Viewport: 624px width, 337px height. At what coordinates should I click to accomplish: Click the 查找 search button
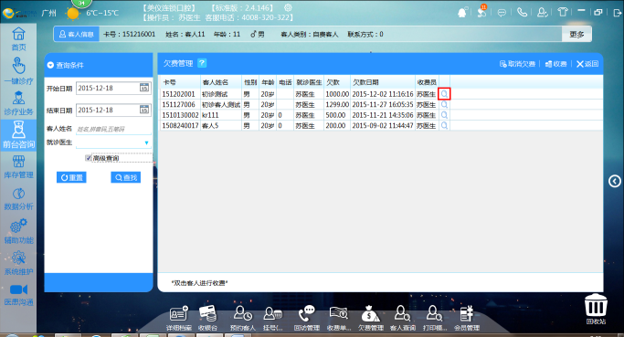125,177
